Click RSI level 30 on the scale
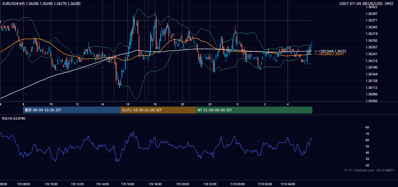The image size is (398, 187). point(367,159)
